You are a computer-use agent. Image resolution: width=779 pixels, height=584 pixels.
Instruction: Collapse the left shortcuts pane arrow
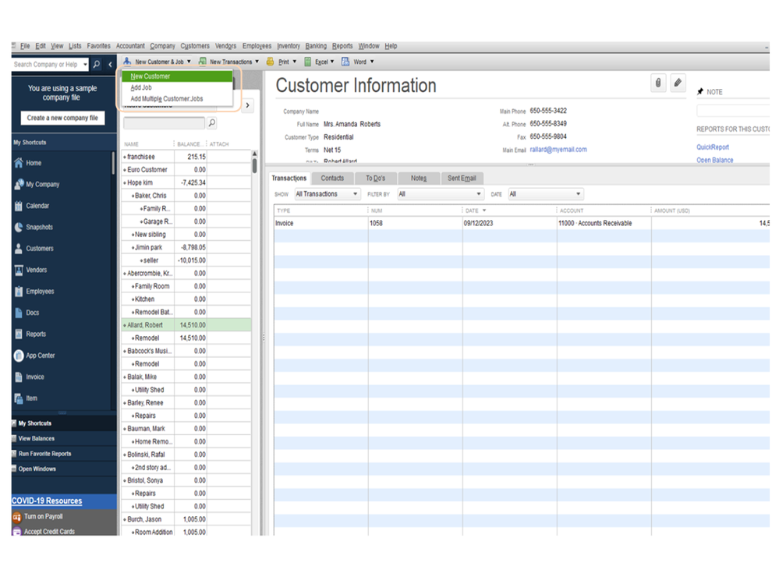[x=110, y=64]
